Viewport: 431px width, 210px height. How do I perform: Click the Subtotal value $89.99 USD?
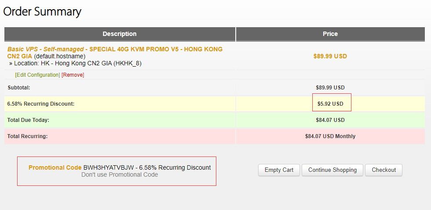pyautogui.click(x=330, y=88)
